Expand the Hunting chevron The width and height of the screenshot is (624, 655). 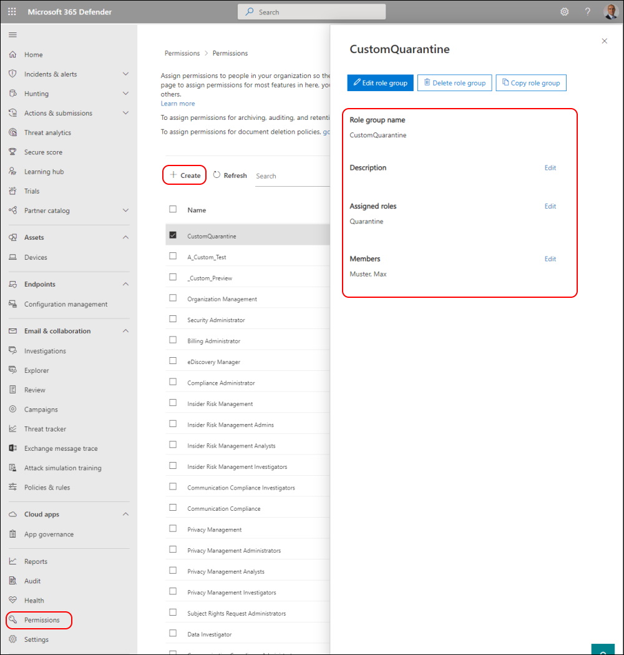(125, 93)
